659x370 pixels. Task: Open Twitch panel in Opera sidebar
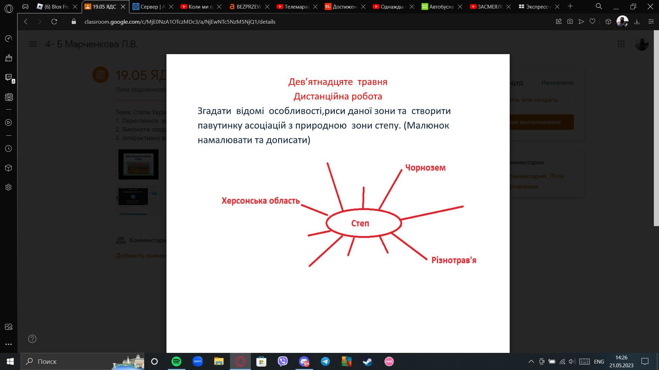(x=9, y=77)
